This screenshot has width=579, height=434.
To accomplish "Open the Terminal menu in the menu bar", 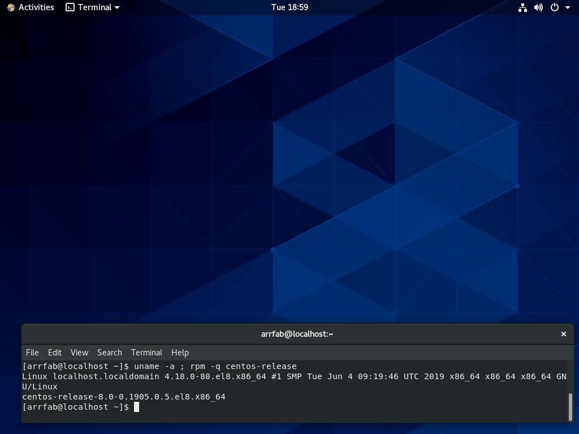I will (x=146, y=353).
